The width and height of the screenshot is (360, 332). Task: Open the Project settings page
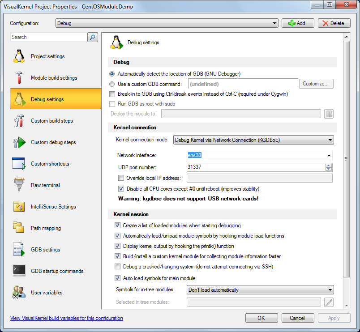point(56,56)
